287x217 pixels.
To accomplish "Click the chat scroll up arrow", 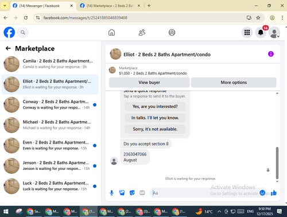I will pyautogui.click(x=277, y=93).
